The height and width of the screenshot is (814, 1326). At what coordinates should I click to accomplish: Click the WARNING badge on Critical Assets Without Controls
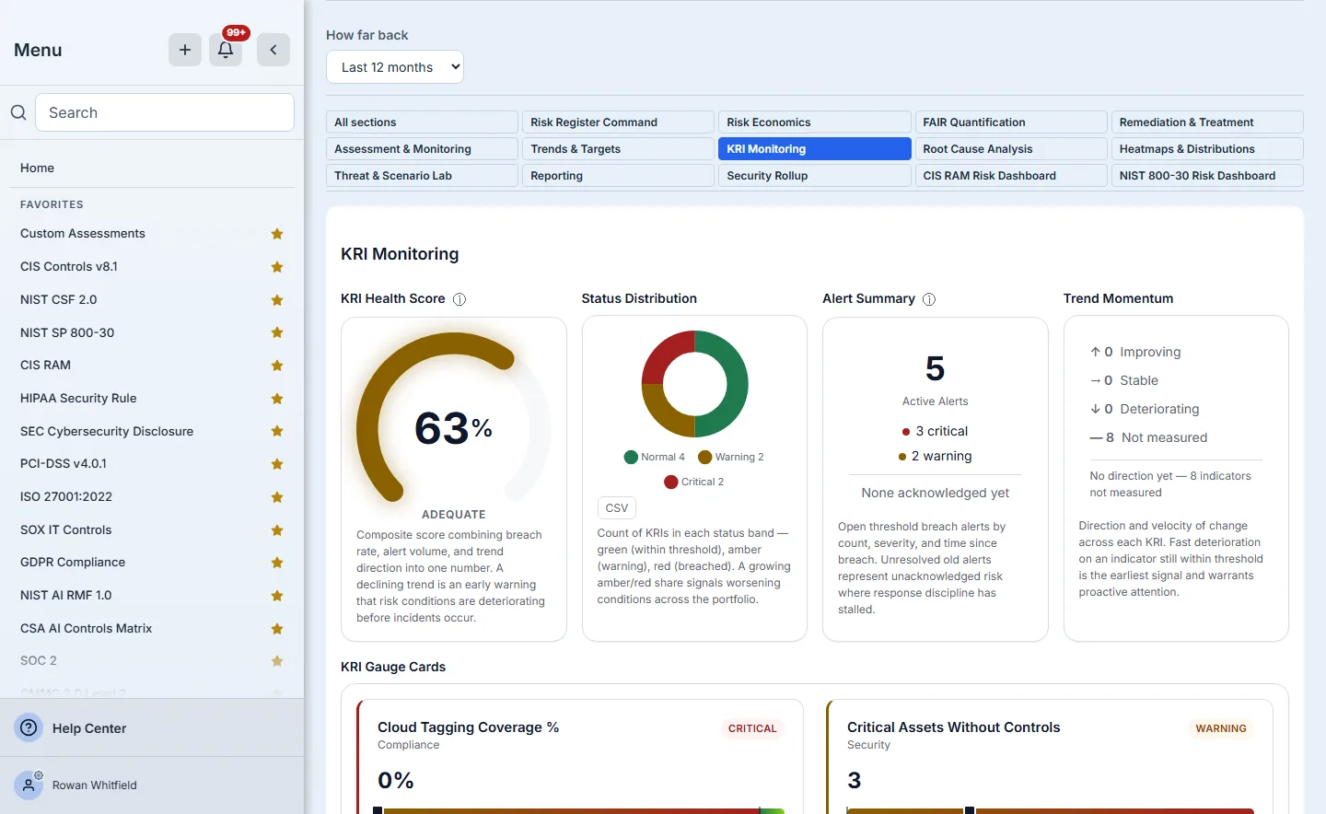[x=1221, y=728]
